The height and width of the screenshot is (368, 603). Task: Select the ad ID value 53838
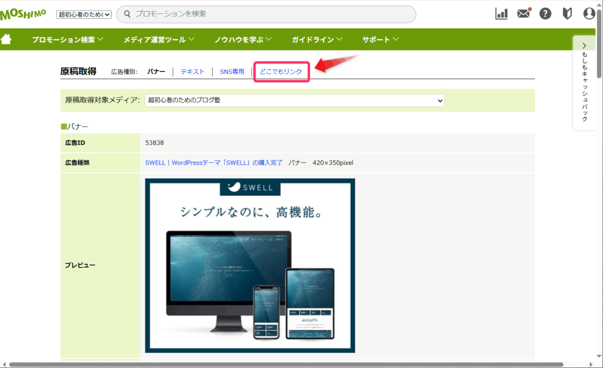pyautogui.click(x=155, y=143)
